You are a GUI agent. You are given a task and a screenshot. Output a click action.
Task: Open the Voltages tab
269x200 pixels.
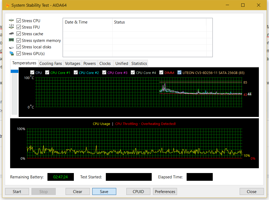coord(73,63)
